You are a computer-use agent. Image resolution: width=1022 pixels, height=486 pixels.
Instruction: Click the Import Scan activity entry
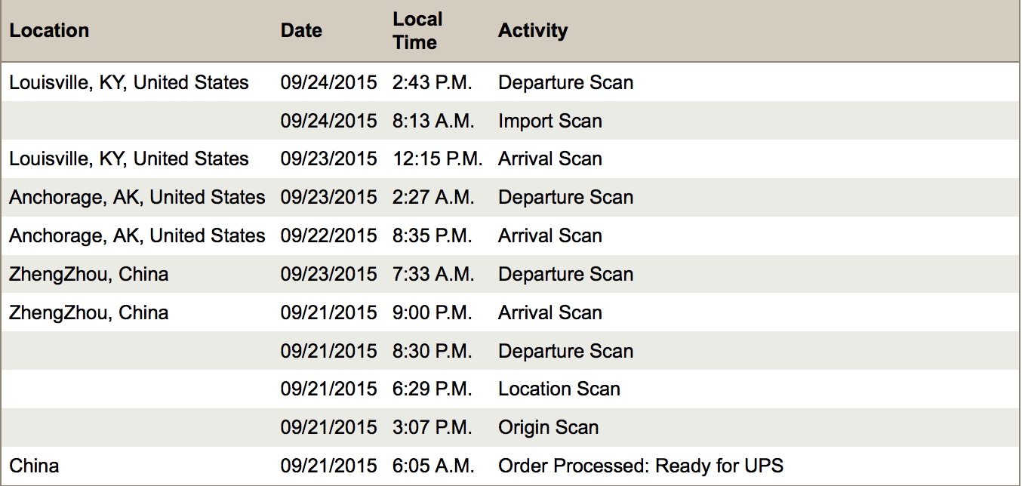[549, 121]
